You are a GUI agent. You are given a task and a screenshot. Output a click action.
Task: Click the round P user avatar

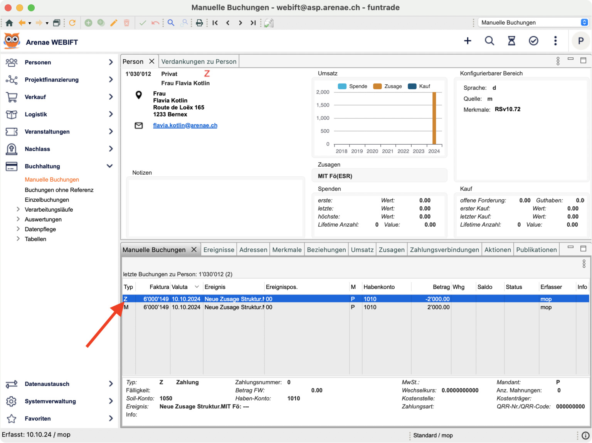pyautogui.click(x=580, y=41)
